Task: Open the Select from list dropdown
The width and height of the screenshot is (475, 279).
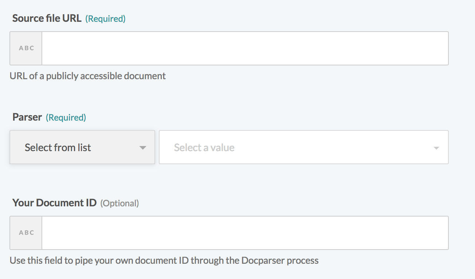Action: pyautogui.click(x=82, y=147)
